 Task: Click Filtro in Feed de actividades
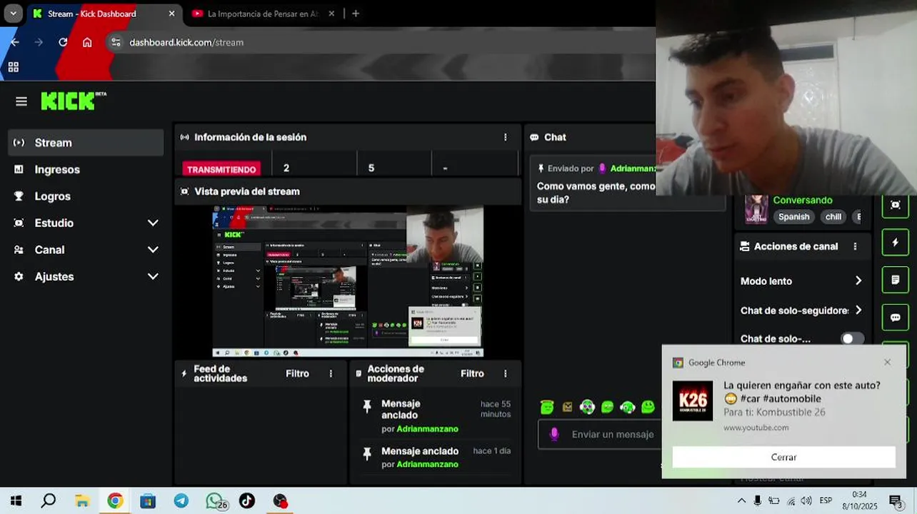pos(297,373)
